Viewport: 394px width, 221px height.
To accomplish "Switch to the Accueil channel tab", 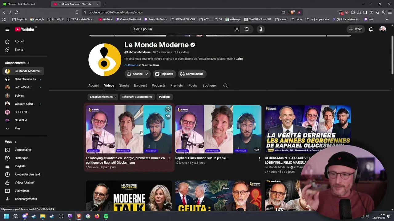I will pos(94,86).
